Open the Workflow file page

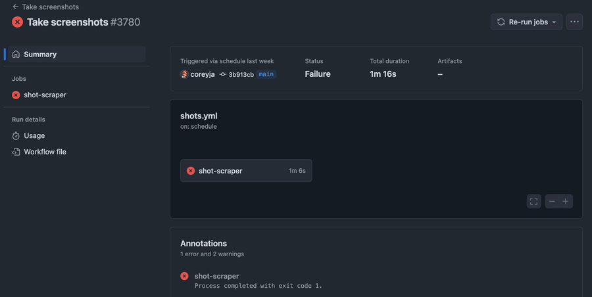(45, 152)
